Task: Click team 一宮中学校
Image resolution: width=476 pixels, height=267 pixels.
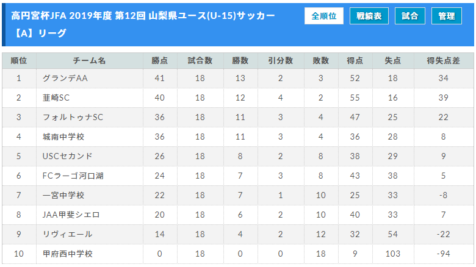Action: click(x=63, y=195)
